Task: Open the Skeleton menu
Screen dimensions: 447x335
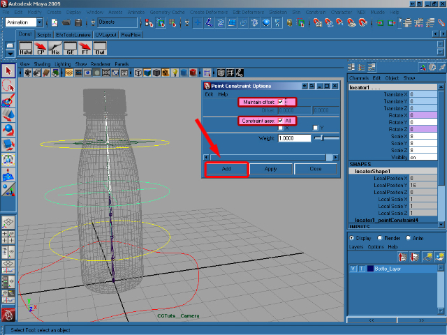Action: [x=278, y=13]
